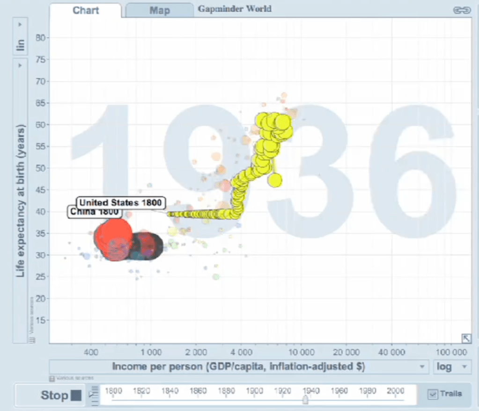Click the playback speed control icon
This screenshot has height=411, width=479.
[94, 396]
